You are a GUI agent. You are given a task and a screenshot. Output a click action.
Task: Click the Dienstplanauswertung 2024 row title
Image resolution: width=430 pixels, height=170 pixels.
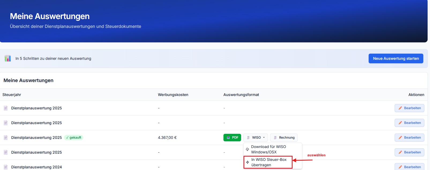(36, 167)
